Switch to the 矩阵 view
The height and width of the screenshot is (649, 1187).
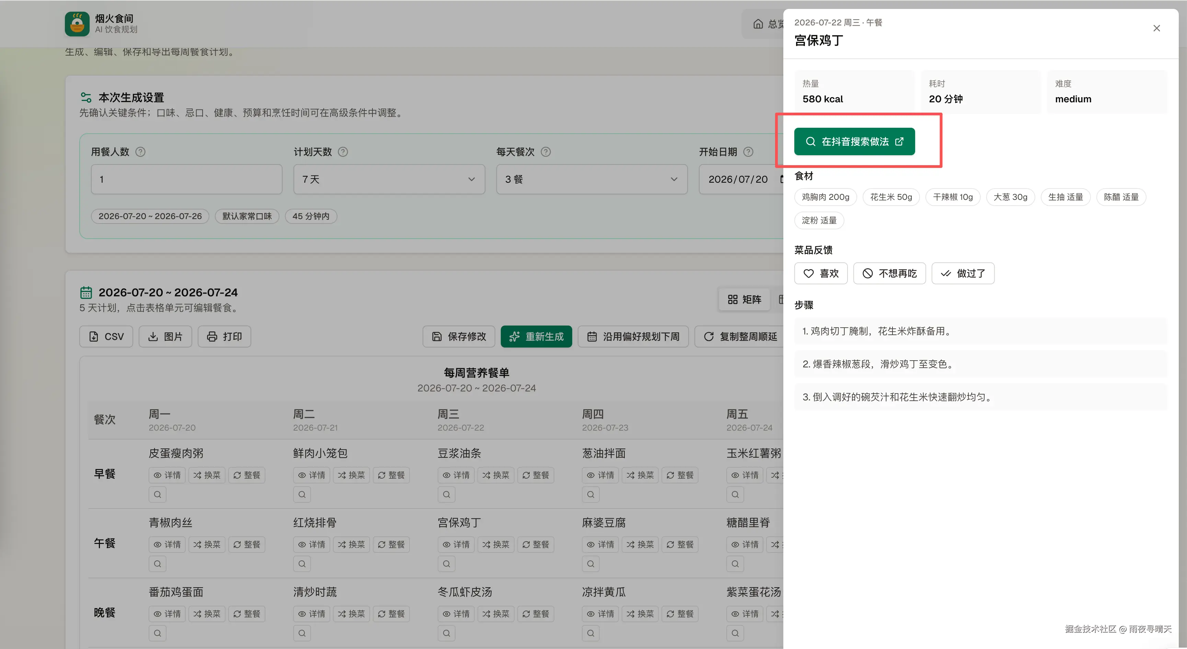[745, 300]
